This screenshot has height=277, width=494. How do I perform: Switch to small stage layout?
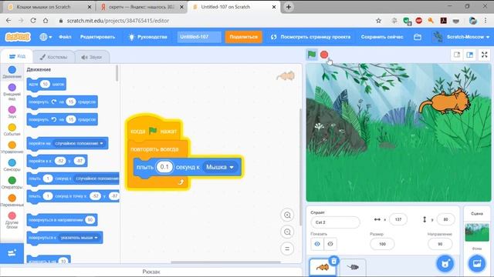click(x=457, y=55)
